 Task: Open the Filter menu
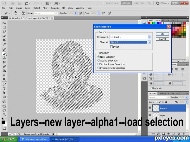(x=45, y=8)
